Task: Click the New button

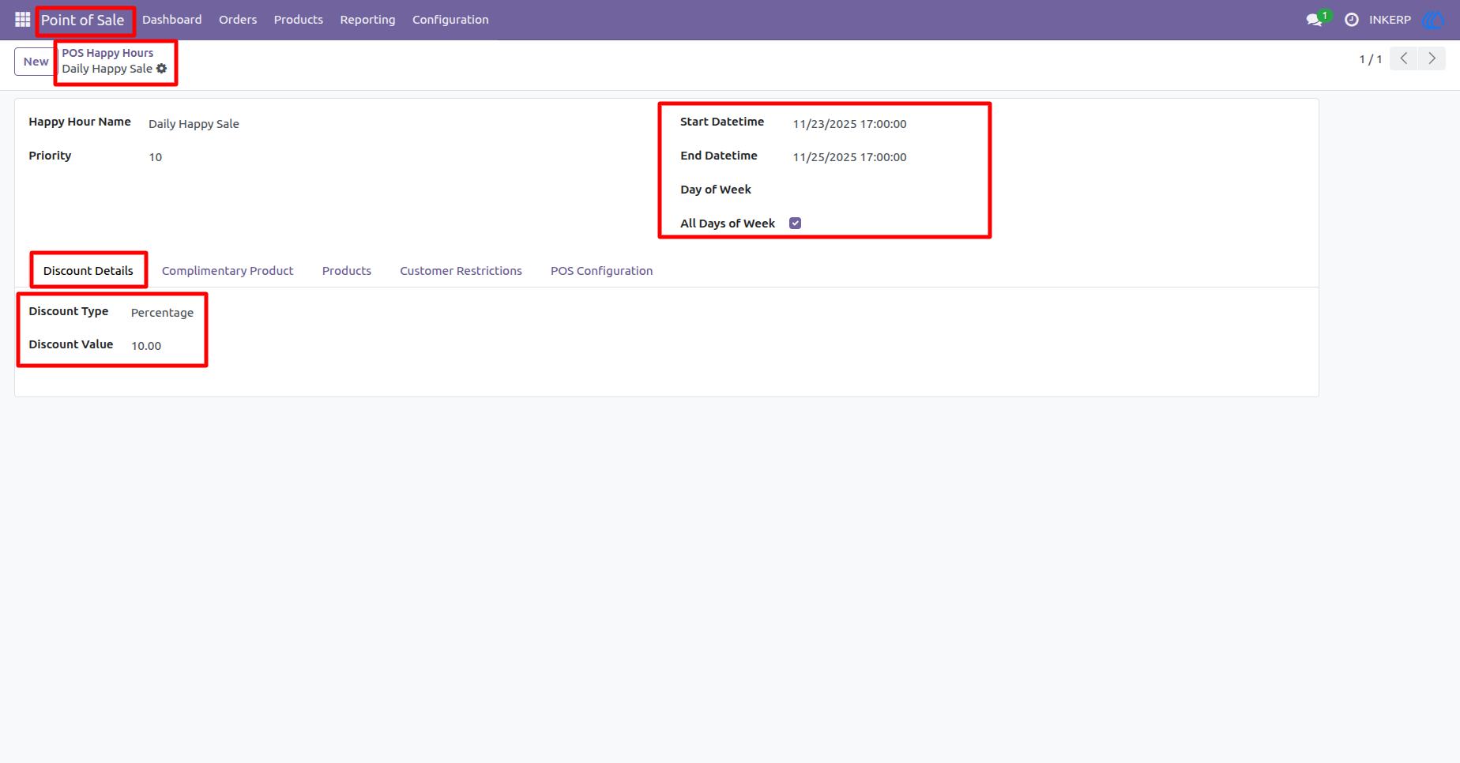Action: click(36, 62)
